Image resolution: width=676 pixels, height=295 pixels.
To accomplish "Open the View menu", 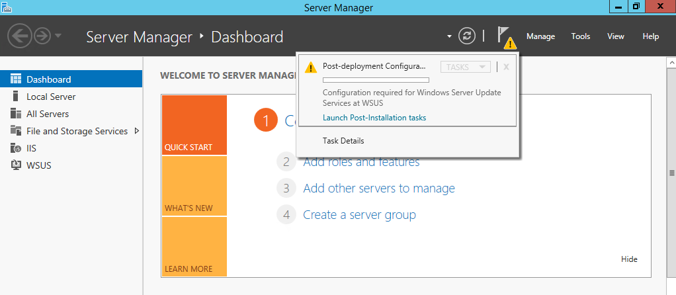I will click(x=616, y=36).
